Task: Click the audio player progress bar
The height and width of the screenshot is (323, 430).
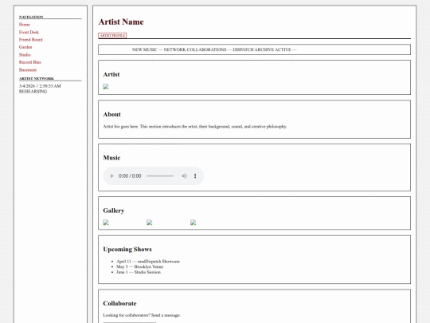Action: pos(160,175)
